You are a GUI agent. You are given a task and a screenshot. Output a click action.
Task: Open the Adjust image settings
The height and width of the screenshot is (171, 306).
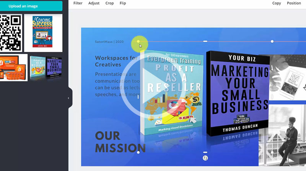pyautogui.click(x=94, y=3)
